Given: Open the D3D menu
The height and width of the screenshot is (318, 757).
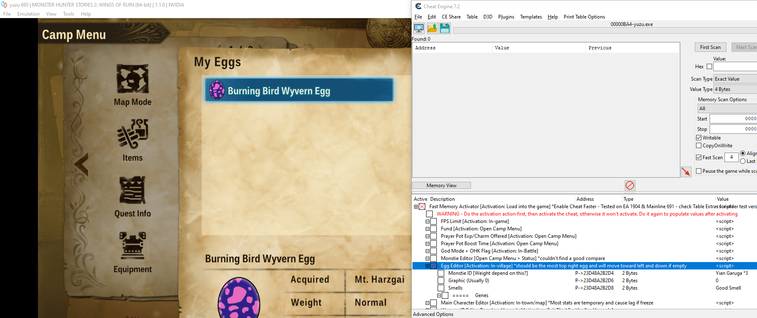Looking at the screenshot, I should click(488, 17).
